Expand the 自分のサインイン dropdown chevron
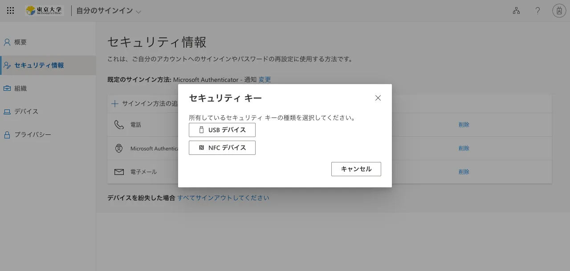Screen dimensions: 570x271 [138, 12]
